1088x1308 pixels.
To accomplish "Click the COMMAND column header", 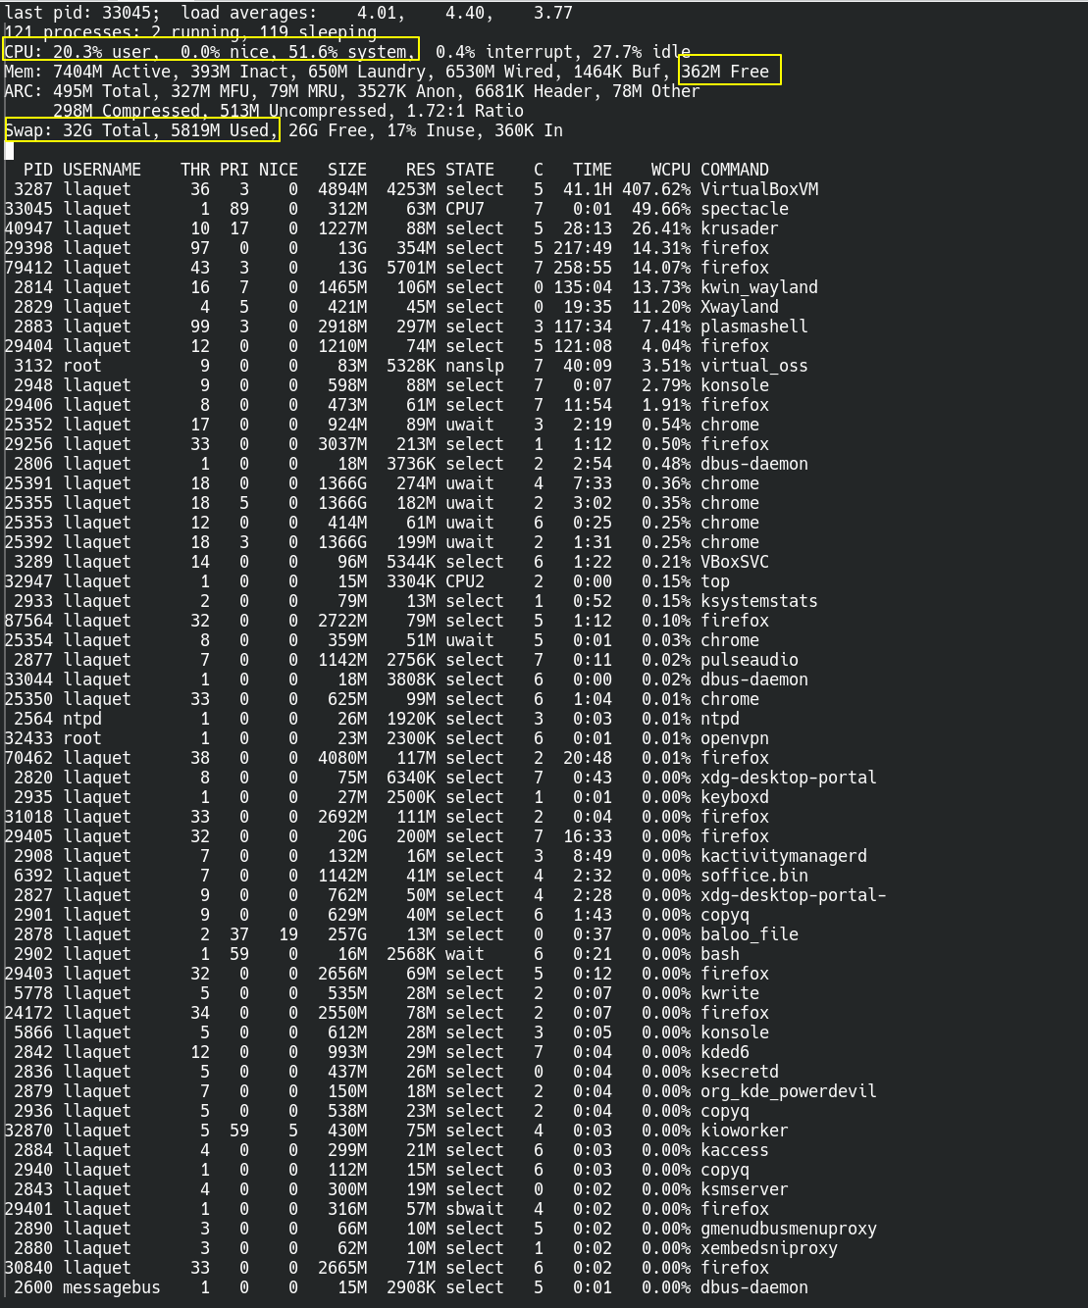I will (733, 169).
